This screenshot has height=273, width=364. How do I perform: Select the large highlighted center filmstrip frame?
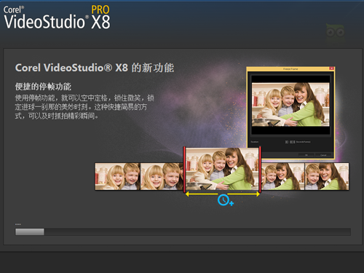222,169
